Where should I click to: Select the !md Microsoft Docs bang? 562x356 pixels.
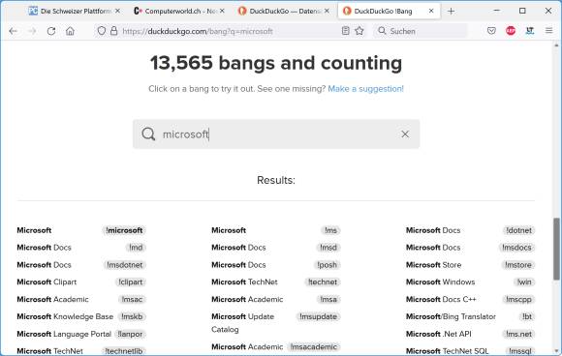point(136,248)
